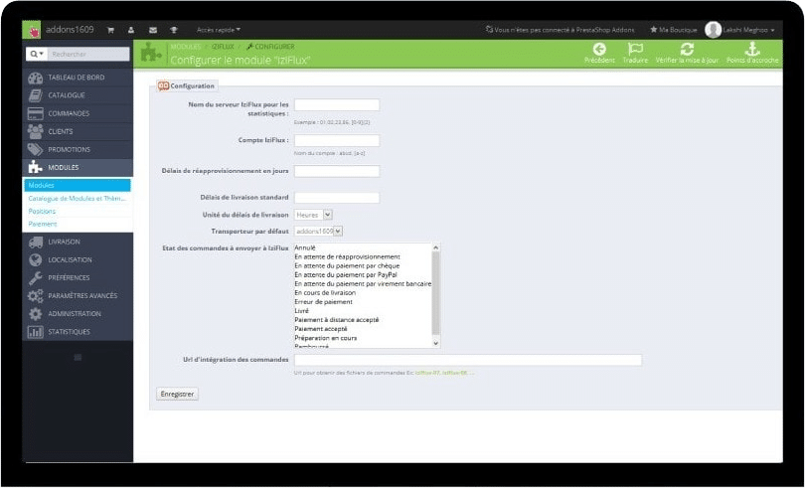Click the Enregistrer save button
This screenshot has height=488, width=805.
click(177, 394)
